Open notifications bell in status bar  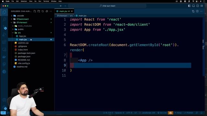click(202, 113)
